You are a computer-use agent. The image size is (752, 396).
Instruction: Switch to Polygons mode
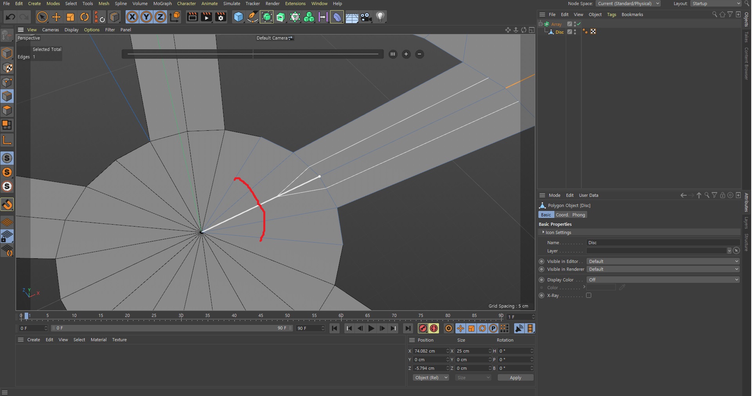coord(7,110)
